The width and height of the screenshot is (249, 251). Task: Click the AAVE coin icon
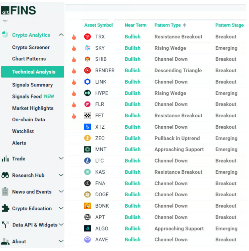point(87,240)
